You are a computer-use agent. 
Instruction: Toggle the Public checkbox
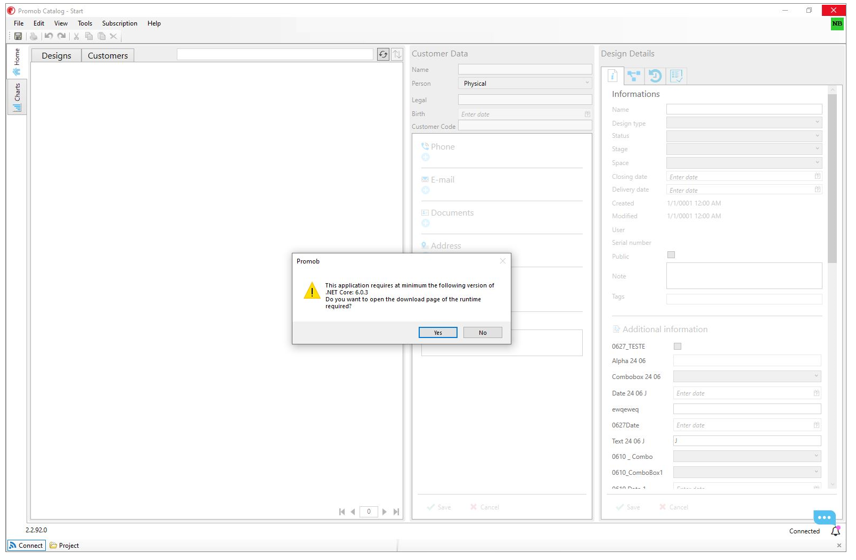point(671,255)
